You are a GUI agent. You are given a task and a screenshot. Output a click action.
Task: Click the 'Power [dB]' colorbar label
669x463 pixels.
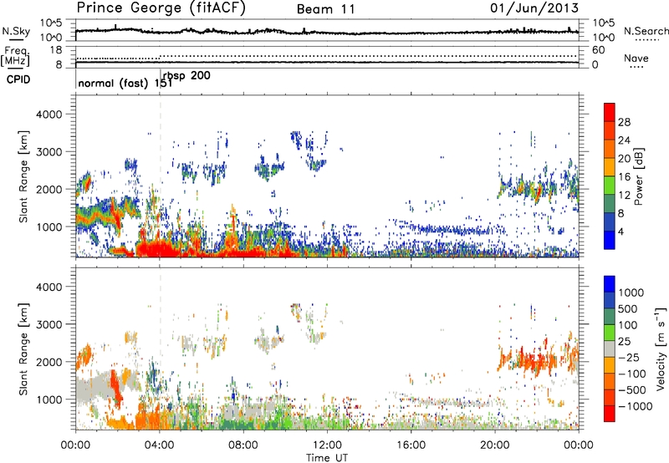pos(639,176)
